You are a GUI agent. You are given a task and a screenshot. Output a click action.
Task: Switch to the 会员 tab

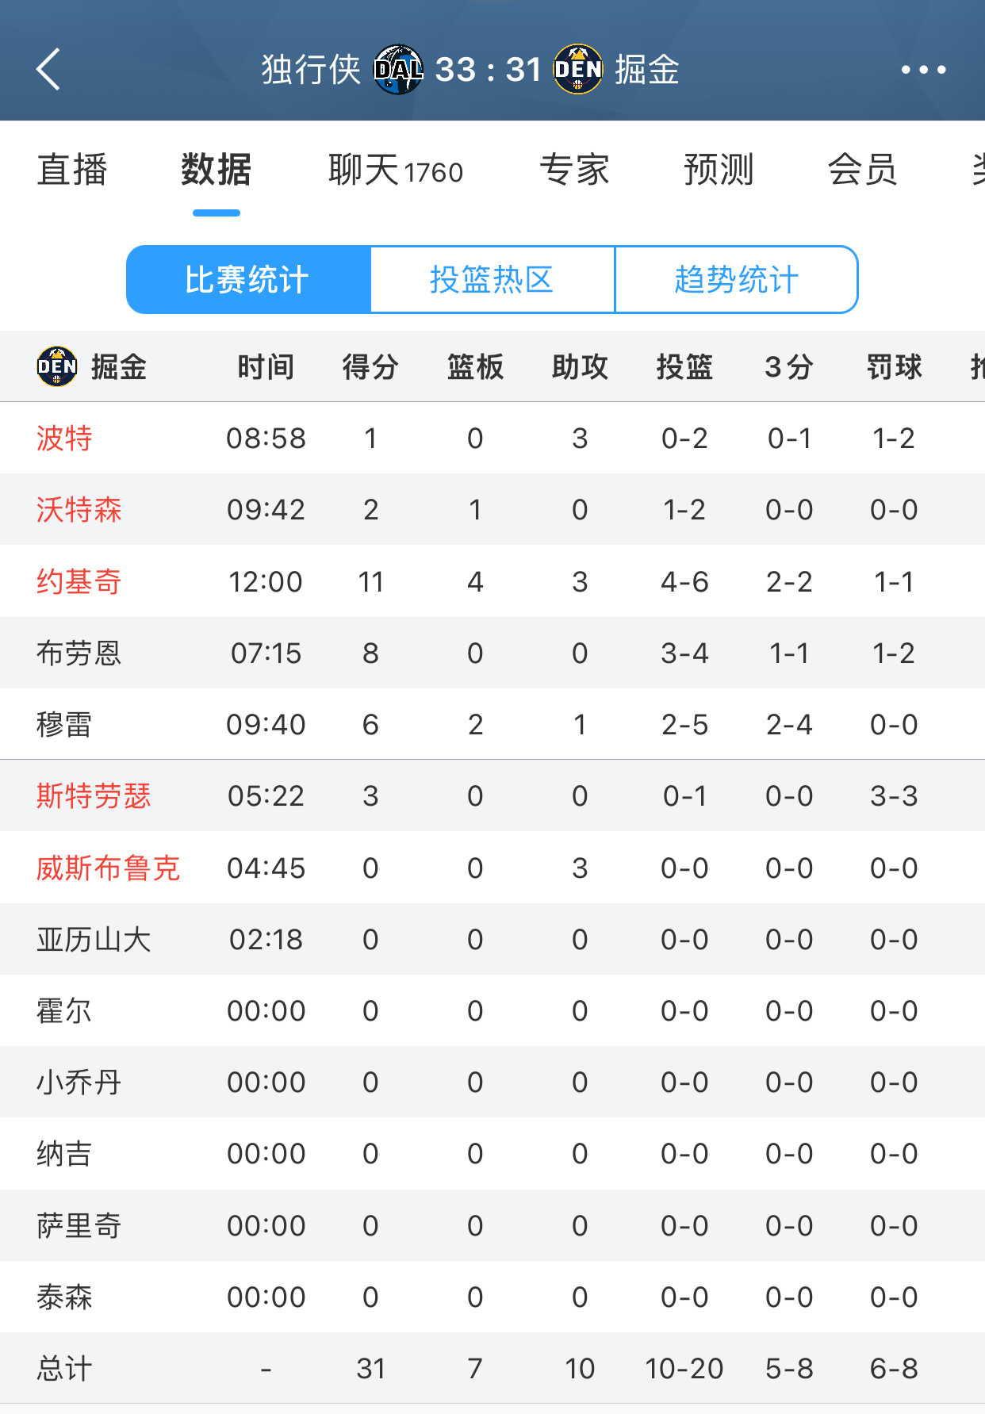863,170
